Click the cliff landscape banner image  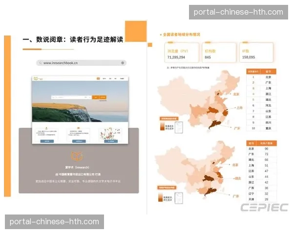pyautogui.click(x=80, y=101)
